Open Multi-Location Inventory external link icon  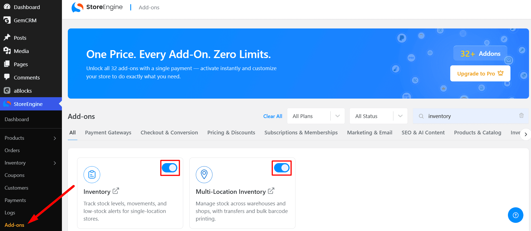(271, 191)
